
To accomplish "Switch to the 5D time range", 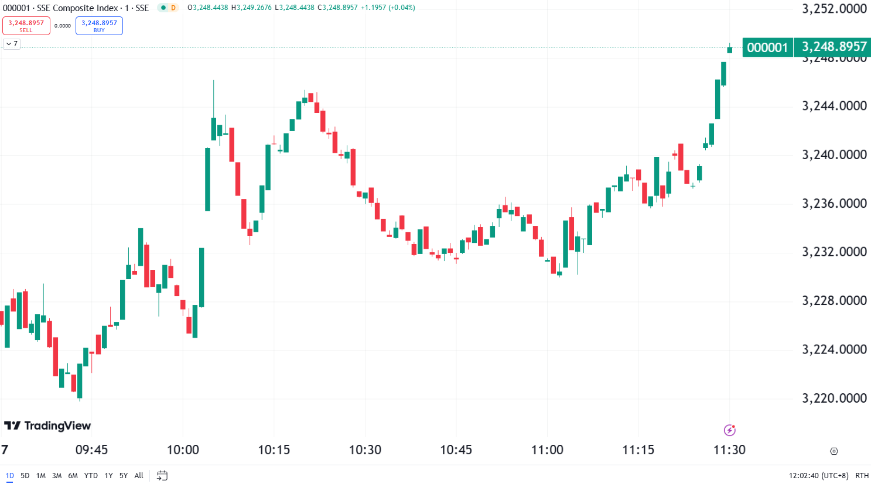I will point(25,475).
